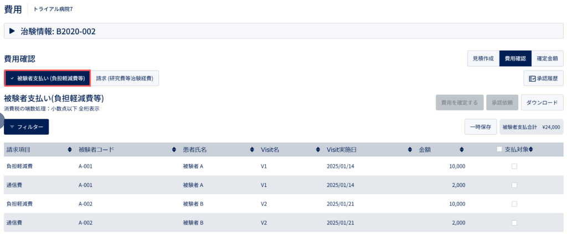Switch to 請求 (研究費等治験経費) tab
Image resolution: width=567 pixels, height=240 pixels.
125,78
